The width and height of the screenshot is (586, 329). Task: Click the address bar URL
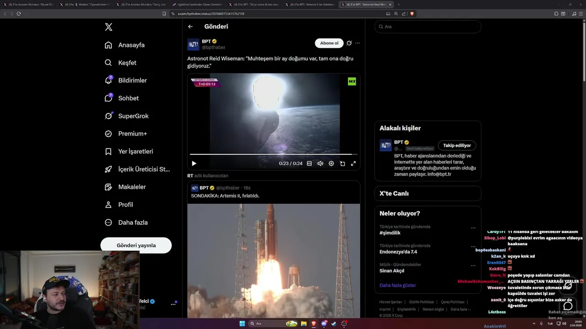(211, 14)
